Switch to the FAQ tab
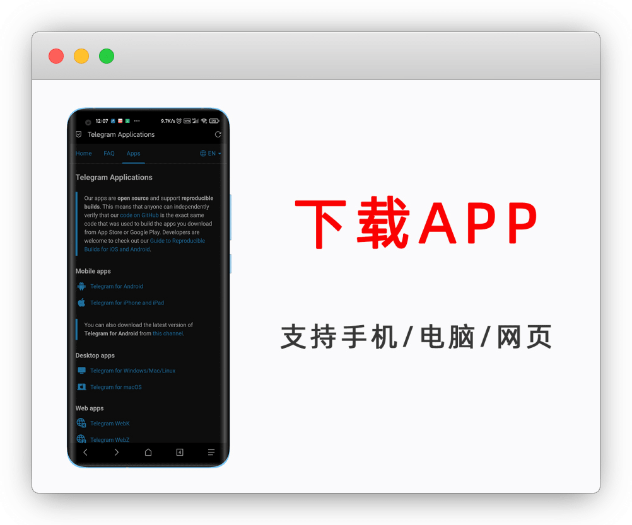Image resolution: width=632 pixels, height=525 pixels. [109, 153]
